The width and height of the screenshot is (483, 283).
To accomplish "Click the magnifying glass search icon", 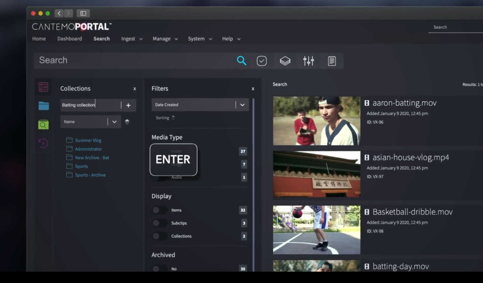I will pos(241,61).
